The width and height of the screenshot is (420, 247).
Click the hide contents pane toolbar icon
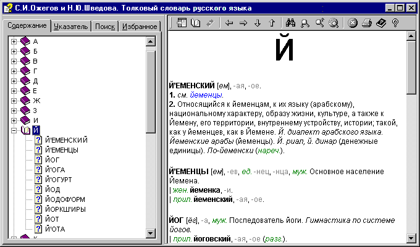click(182, 23)
